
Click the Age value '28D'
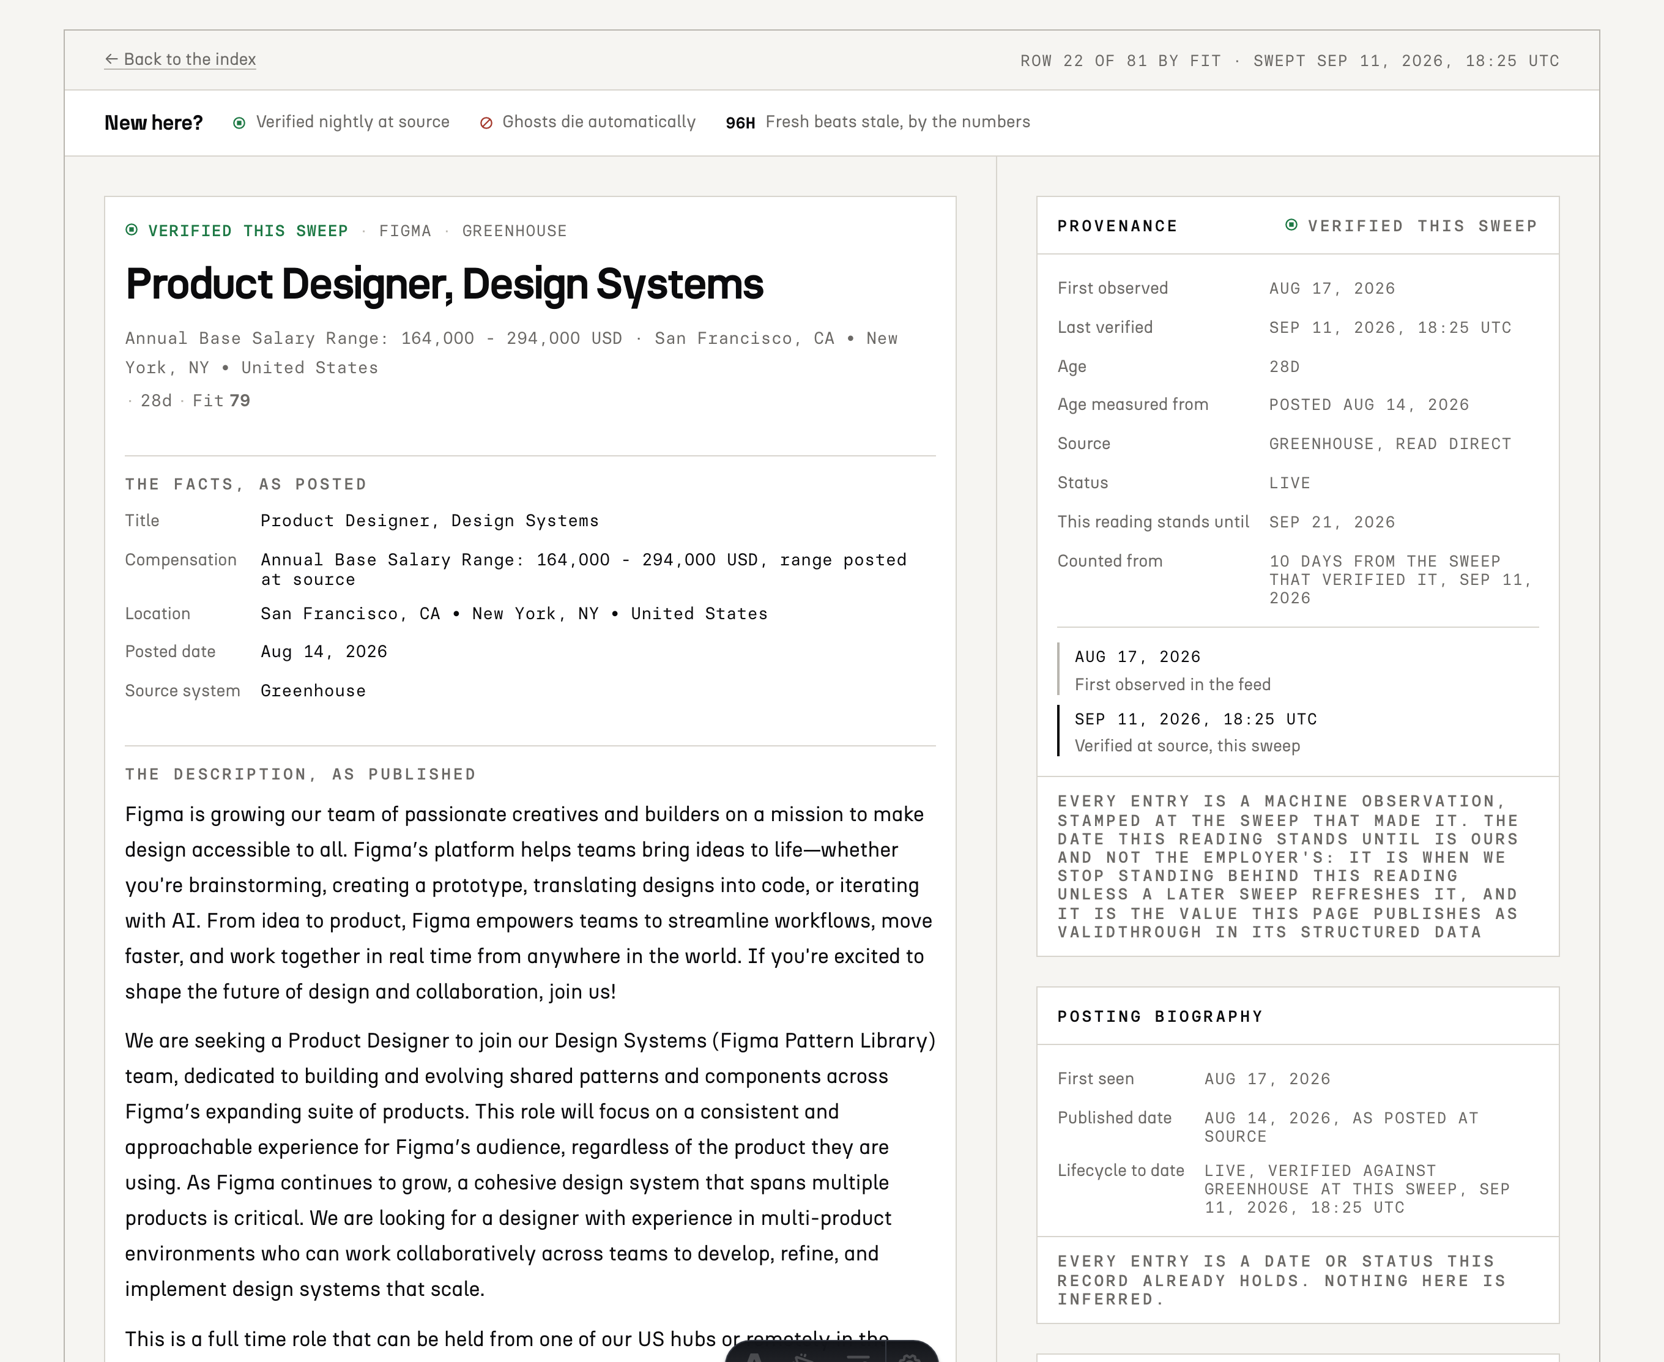click(1284, 367)
